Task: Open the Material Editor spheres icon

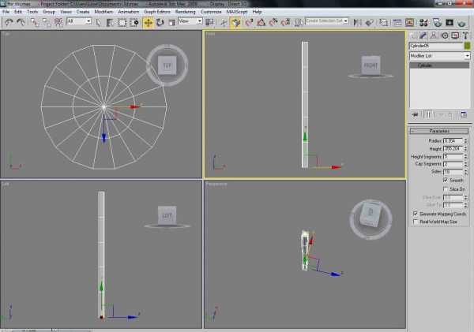Action: [423, 23]
